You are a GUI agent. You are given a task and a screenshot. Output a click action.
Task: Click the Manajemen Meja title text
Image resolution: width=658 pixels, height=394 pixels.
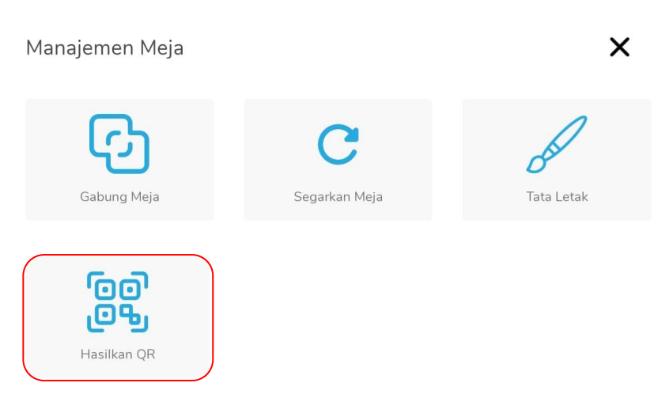pyautogui.click(x=105, y=47)
